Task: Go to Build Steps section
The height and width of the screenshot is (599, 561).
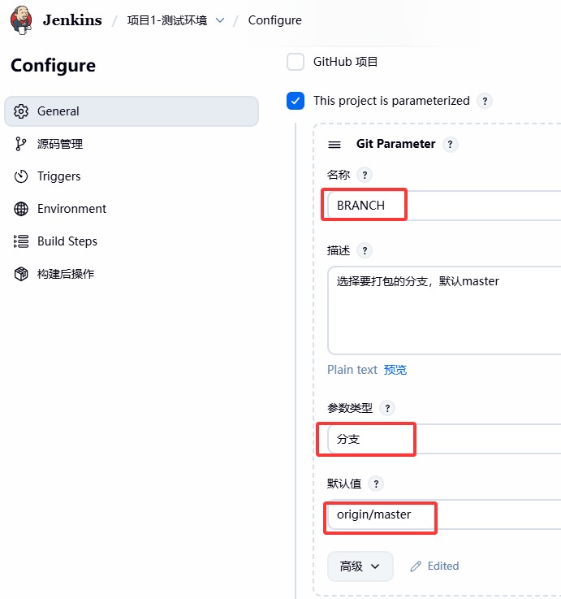Action: click(x=67, y=241)
